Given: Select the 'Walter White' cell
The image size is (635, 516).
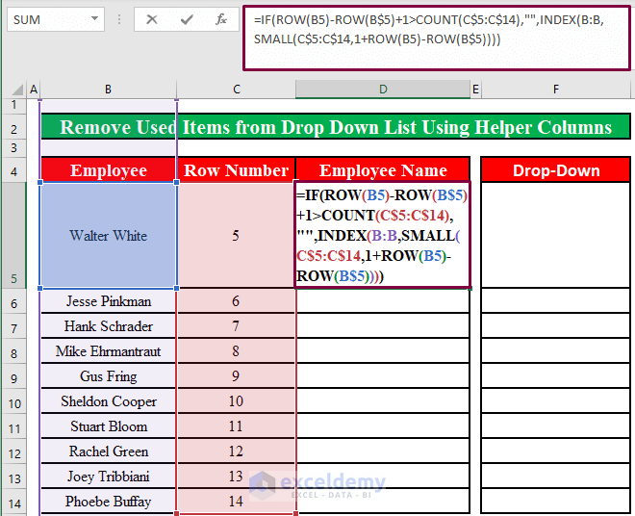Looking at the screenshot, I should point(108,235).
